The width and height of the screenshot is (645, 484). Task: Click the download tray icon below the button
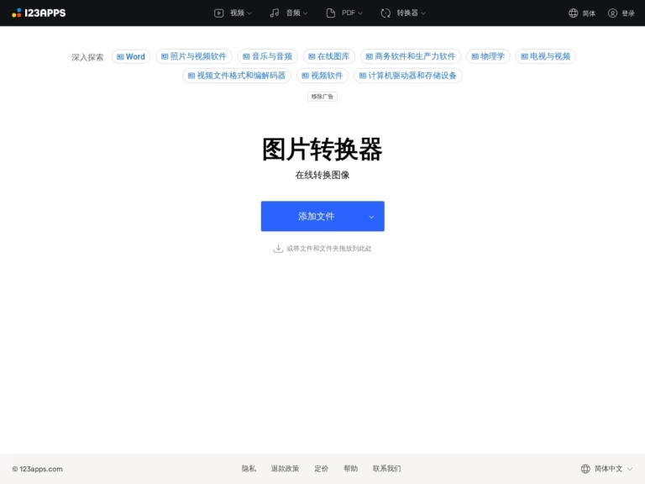pos(278,248)
